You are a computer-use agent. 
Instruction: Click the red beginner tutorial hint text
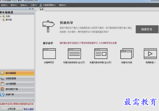pos(88,43)
